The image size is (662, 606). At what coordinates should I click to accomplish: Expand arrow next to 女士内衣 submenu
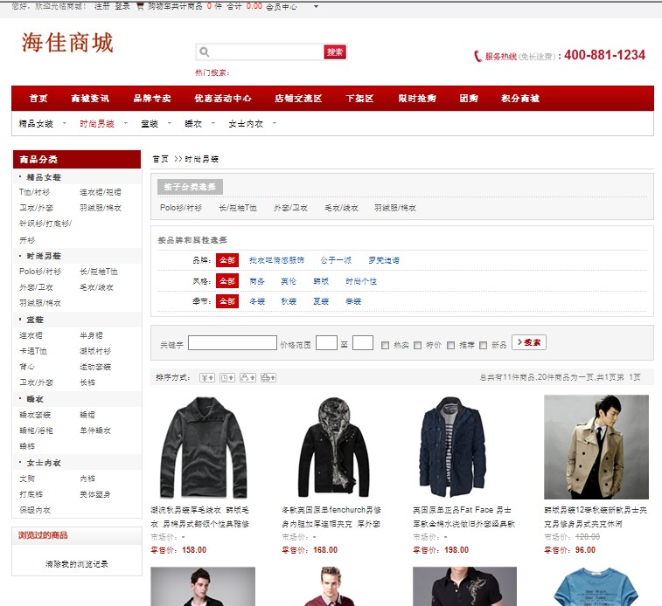click(x=275, y=123)
